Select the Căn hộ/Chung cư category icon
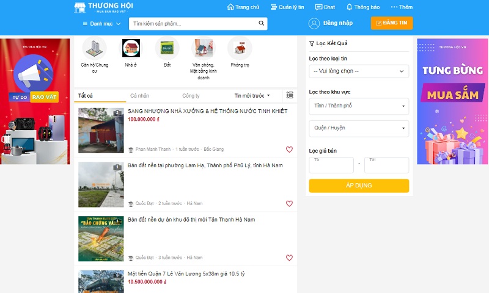The width and height of the screenshot is (489, 293). pos(95,48)
